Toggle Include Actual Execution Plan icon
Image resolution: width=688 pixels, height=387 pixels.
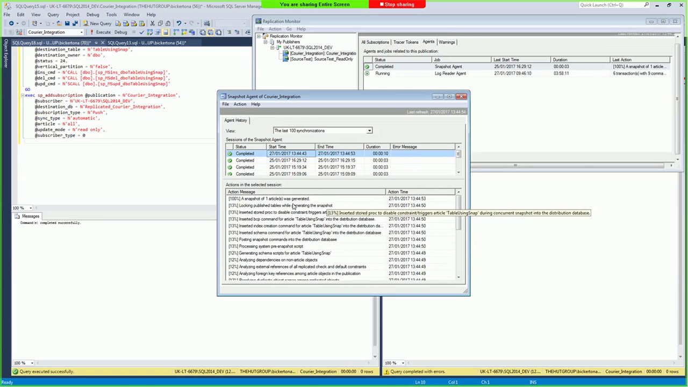pyautogui.click(x=176, y=32)
